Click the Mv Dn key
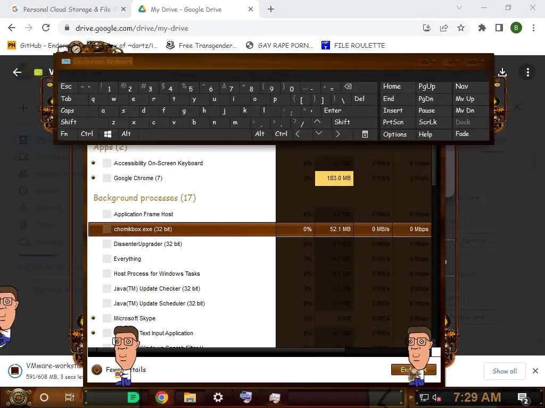 470,110
